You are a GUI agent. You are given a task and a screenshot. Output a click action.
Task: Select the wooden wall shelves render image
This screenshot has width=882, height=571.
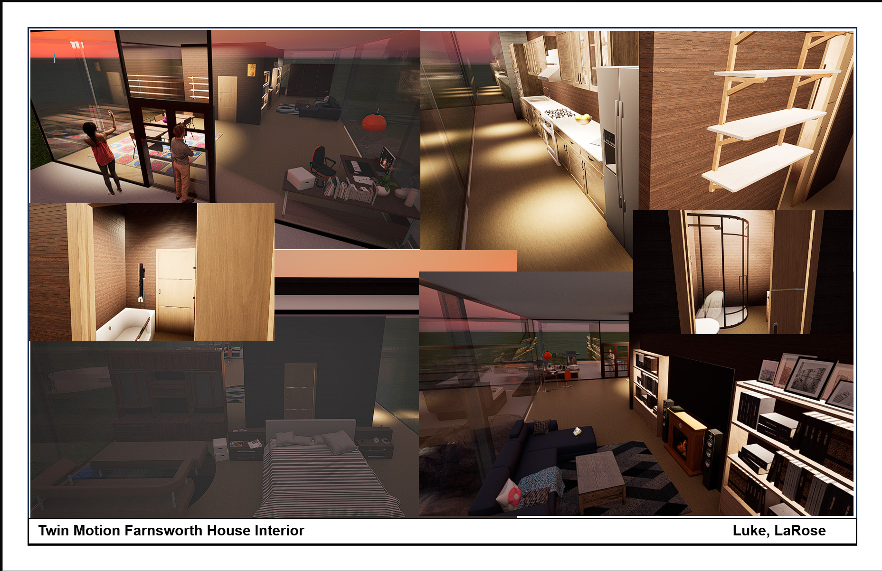[746, 121]
